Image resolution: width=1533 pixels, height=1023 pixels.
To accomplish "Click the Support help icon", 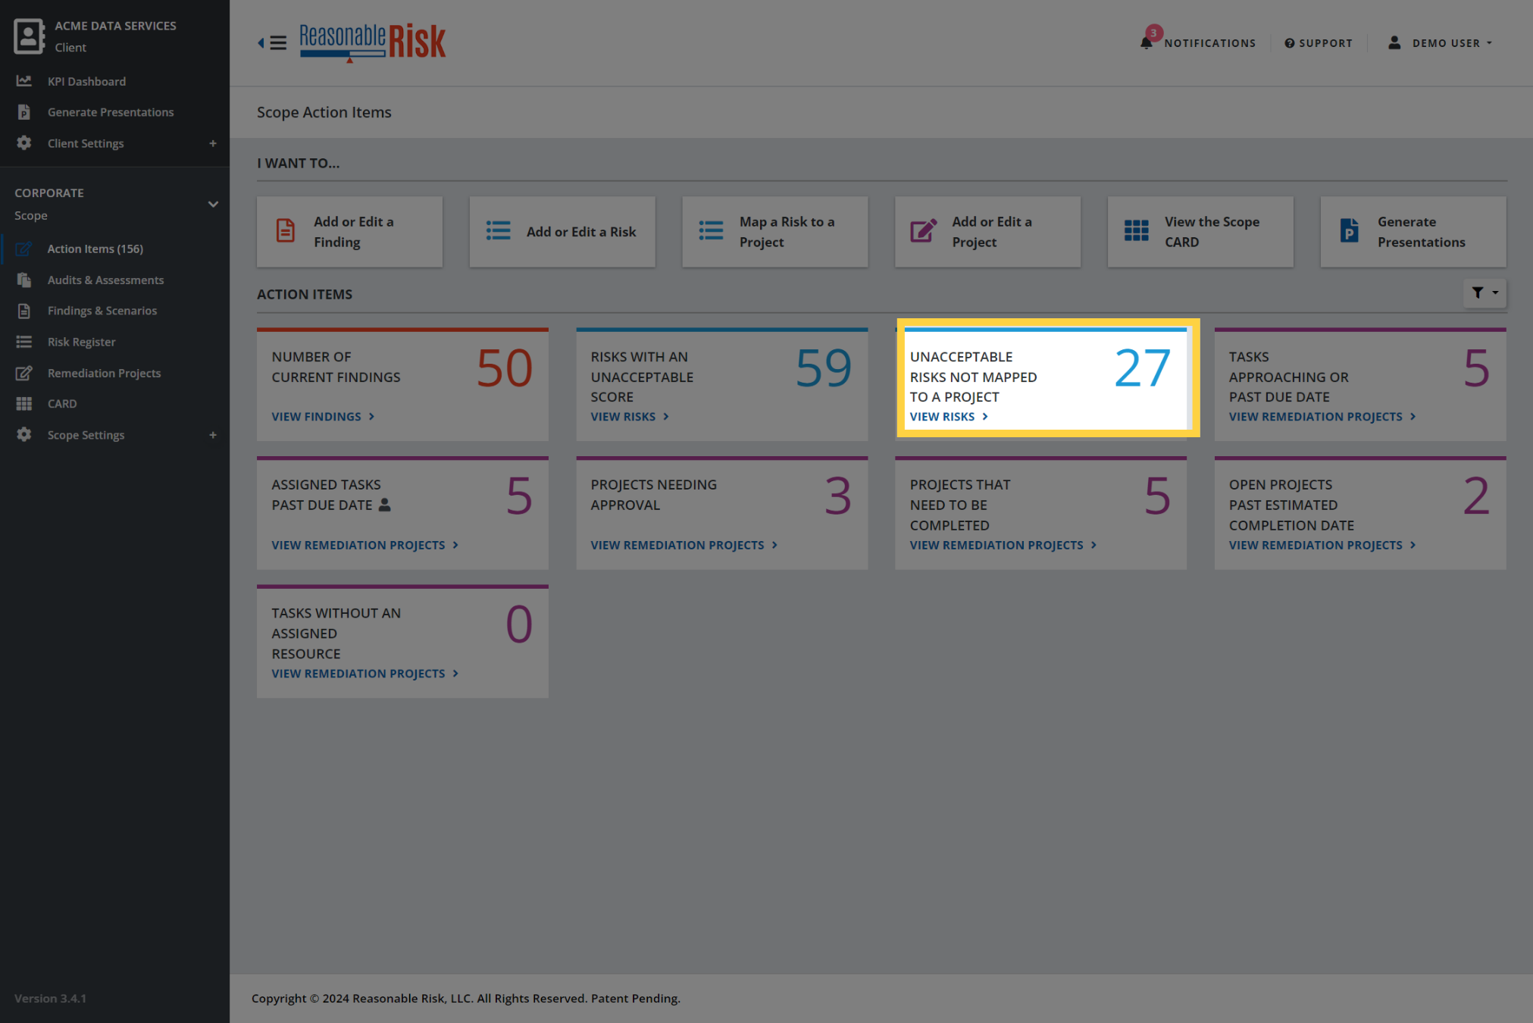I will point(1289,43).
